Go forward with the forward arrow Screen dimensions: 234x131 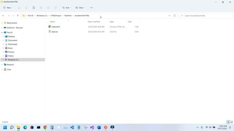[x=9, y=16]
